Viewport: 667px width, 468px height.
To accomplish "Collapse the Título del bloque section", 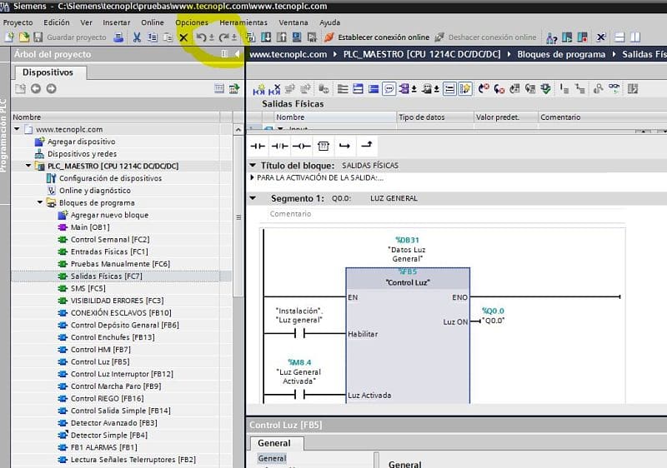I will coord(253,165).
